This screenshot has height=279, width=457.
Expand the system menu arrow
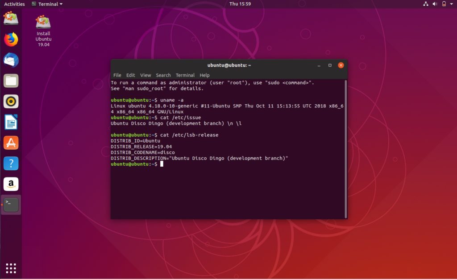pos(451,4)
